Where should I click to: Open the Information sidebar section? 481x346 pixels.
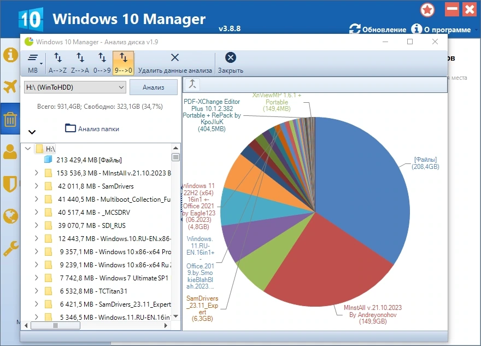[10, 55]
